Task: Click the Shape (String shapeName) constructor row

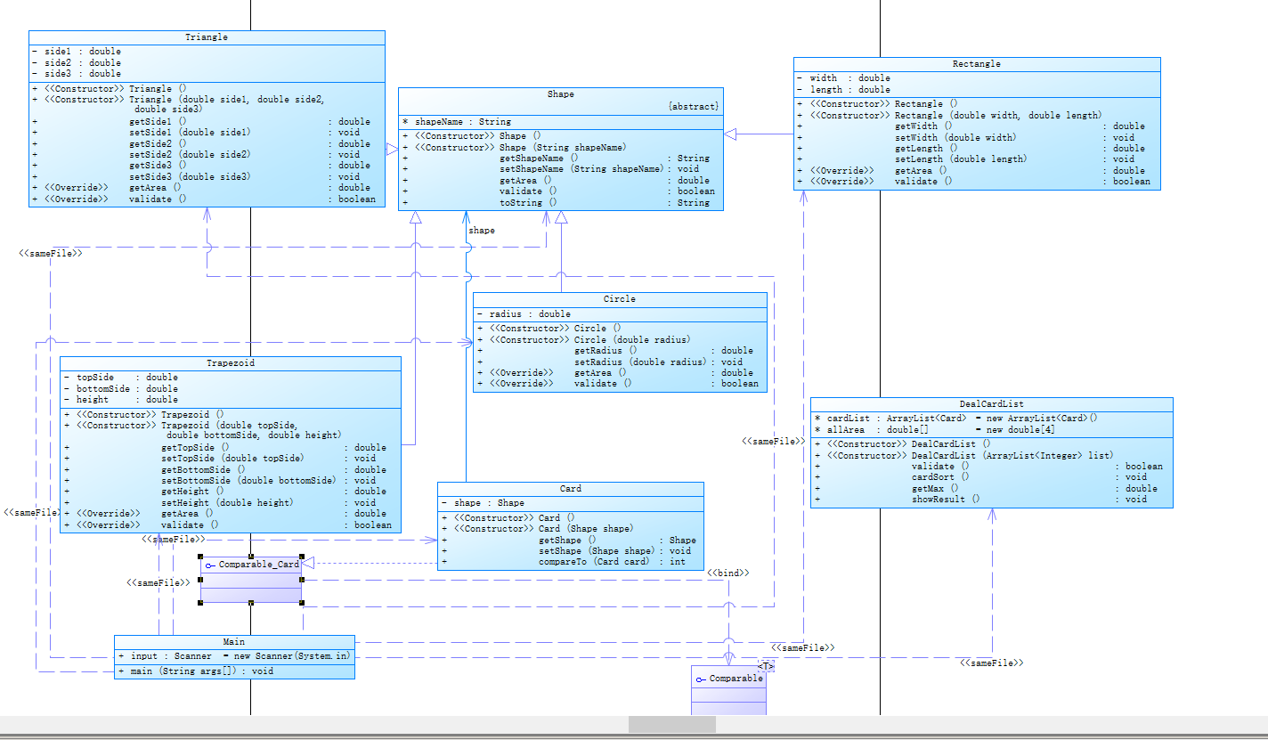Action: pyautogui.click(x=515, y=147)
